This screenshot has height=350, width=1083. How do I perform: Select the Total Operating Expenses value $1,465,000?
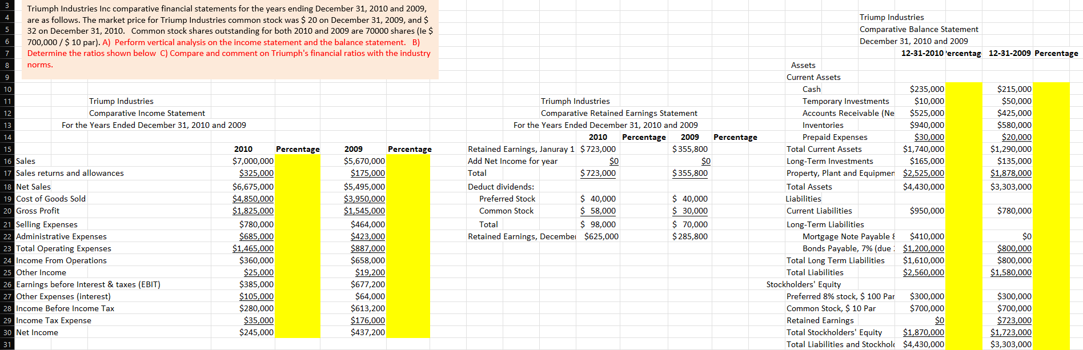click(252, 248)
